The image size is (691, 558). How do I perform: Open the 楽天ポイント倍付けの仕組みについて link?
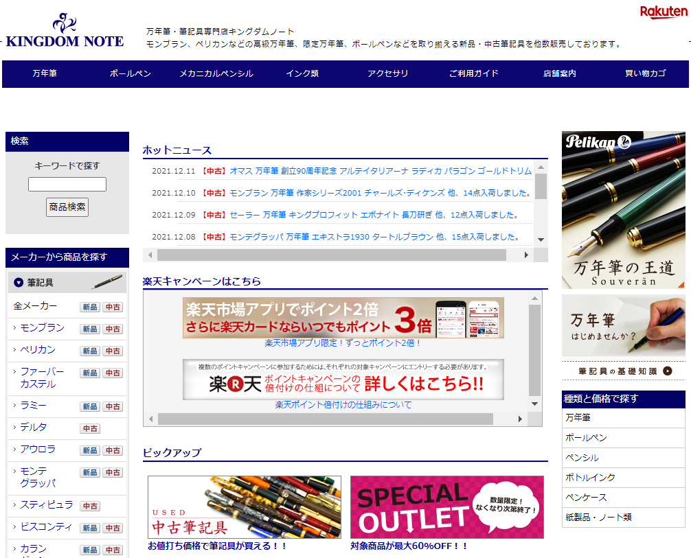pyautogui.click(x=343, y=405)
